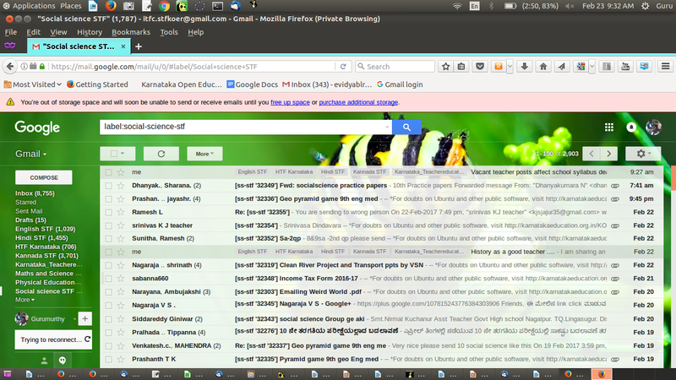676x380 pixels.
Task: Star the Nagaraja V S . message
Action: (121, 305)
